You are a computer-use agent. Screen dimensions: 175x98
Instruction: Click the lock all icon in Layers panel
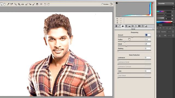(x=160, y=36)
